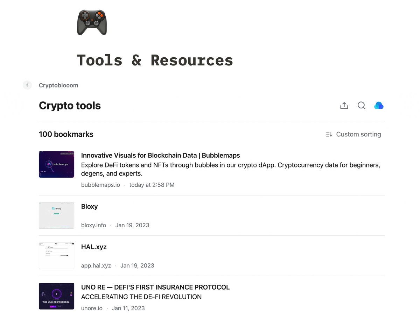Click the bloxy.info domain text
420x313 pixels.
click(x=93, y=225)
